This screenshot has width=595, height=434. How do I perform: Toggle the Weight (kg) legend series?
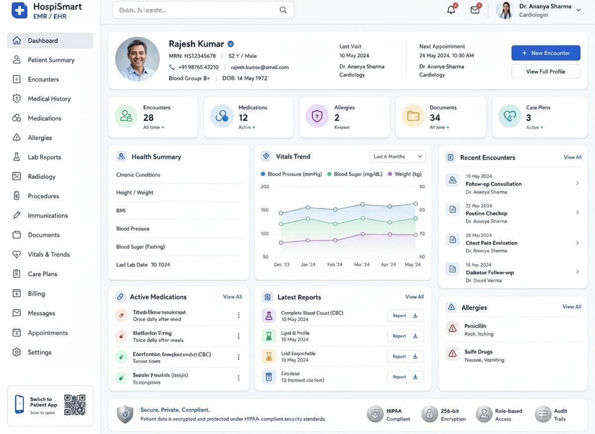pos(405,174)
